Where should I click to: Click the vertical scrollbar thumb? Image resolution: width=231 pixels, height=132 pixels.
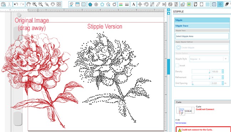(169, 67)
